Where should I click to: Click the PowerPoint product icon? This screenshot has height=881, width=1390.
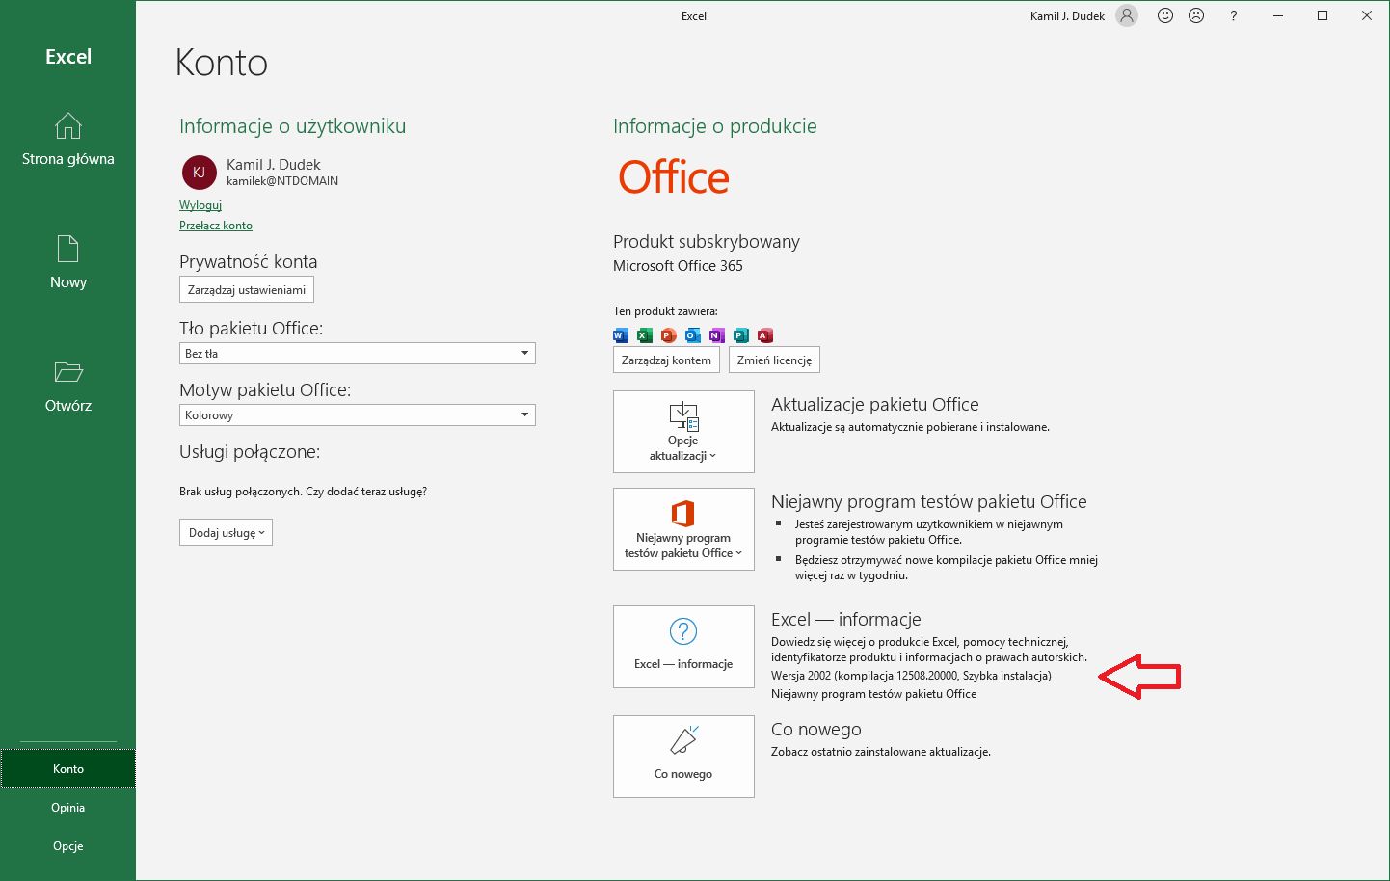tap(668, 334)
